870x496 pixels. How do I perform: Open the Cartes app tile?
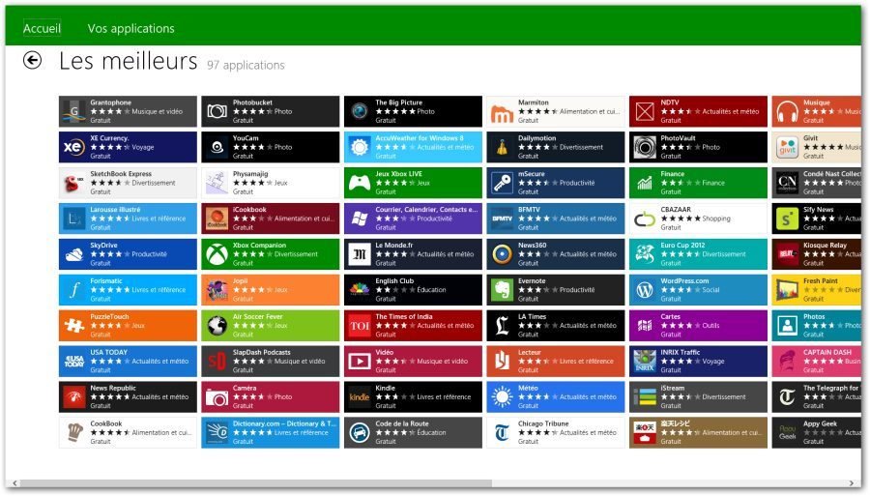(698, 326)
